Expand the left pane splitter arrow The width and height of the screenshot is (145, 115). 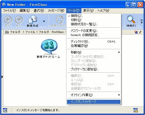(x=2, y=77)
